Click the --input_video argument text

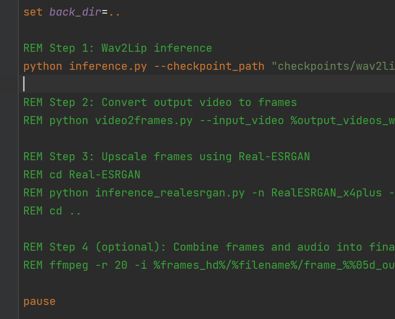click(x=241, y=121)
